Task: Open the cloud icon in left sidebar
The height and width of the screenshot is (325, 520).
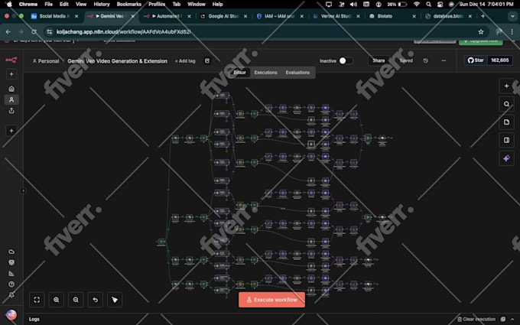Action: [x=11, y=252]
